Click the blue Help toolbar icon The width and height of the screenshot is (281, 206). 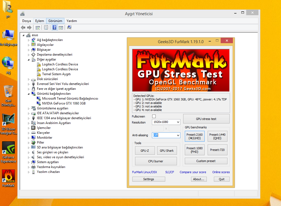click(x=55, y=28)
